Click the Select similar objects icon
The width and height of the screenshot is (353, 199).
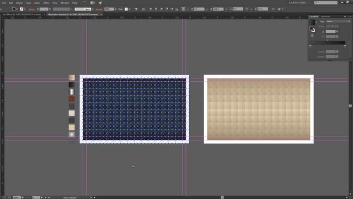pyautogui.click(x=280, y=9)
